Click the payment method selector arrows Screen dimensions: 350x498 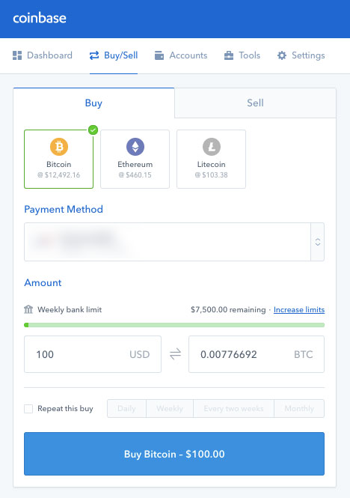[318, 242]
